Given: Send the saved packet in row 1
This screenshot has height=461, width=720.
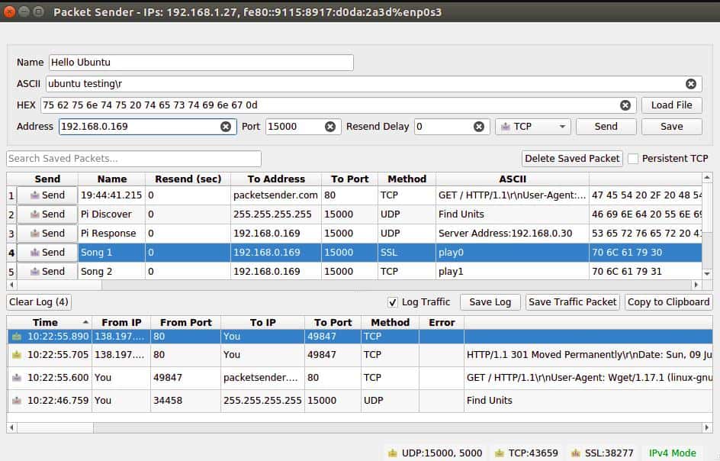Looking at the screenshot, I should pos(47,195).
